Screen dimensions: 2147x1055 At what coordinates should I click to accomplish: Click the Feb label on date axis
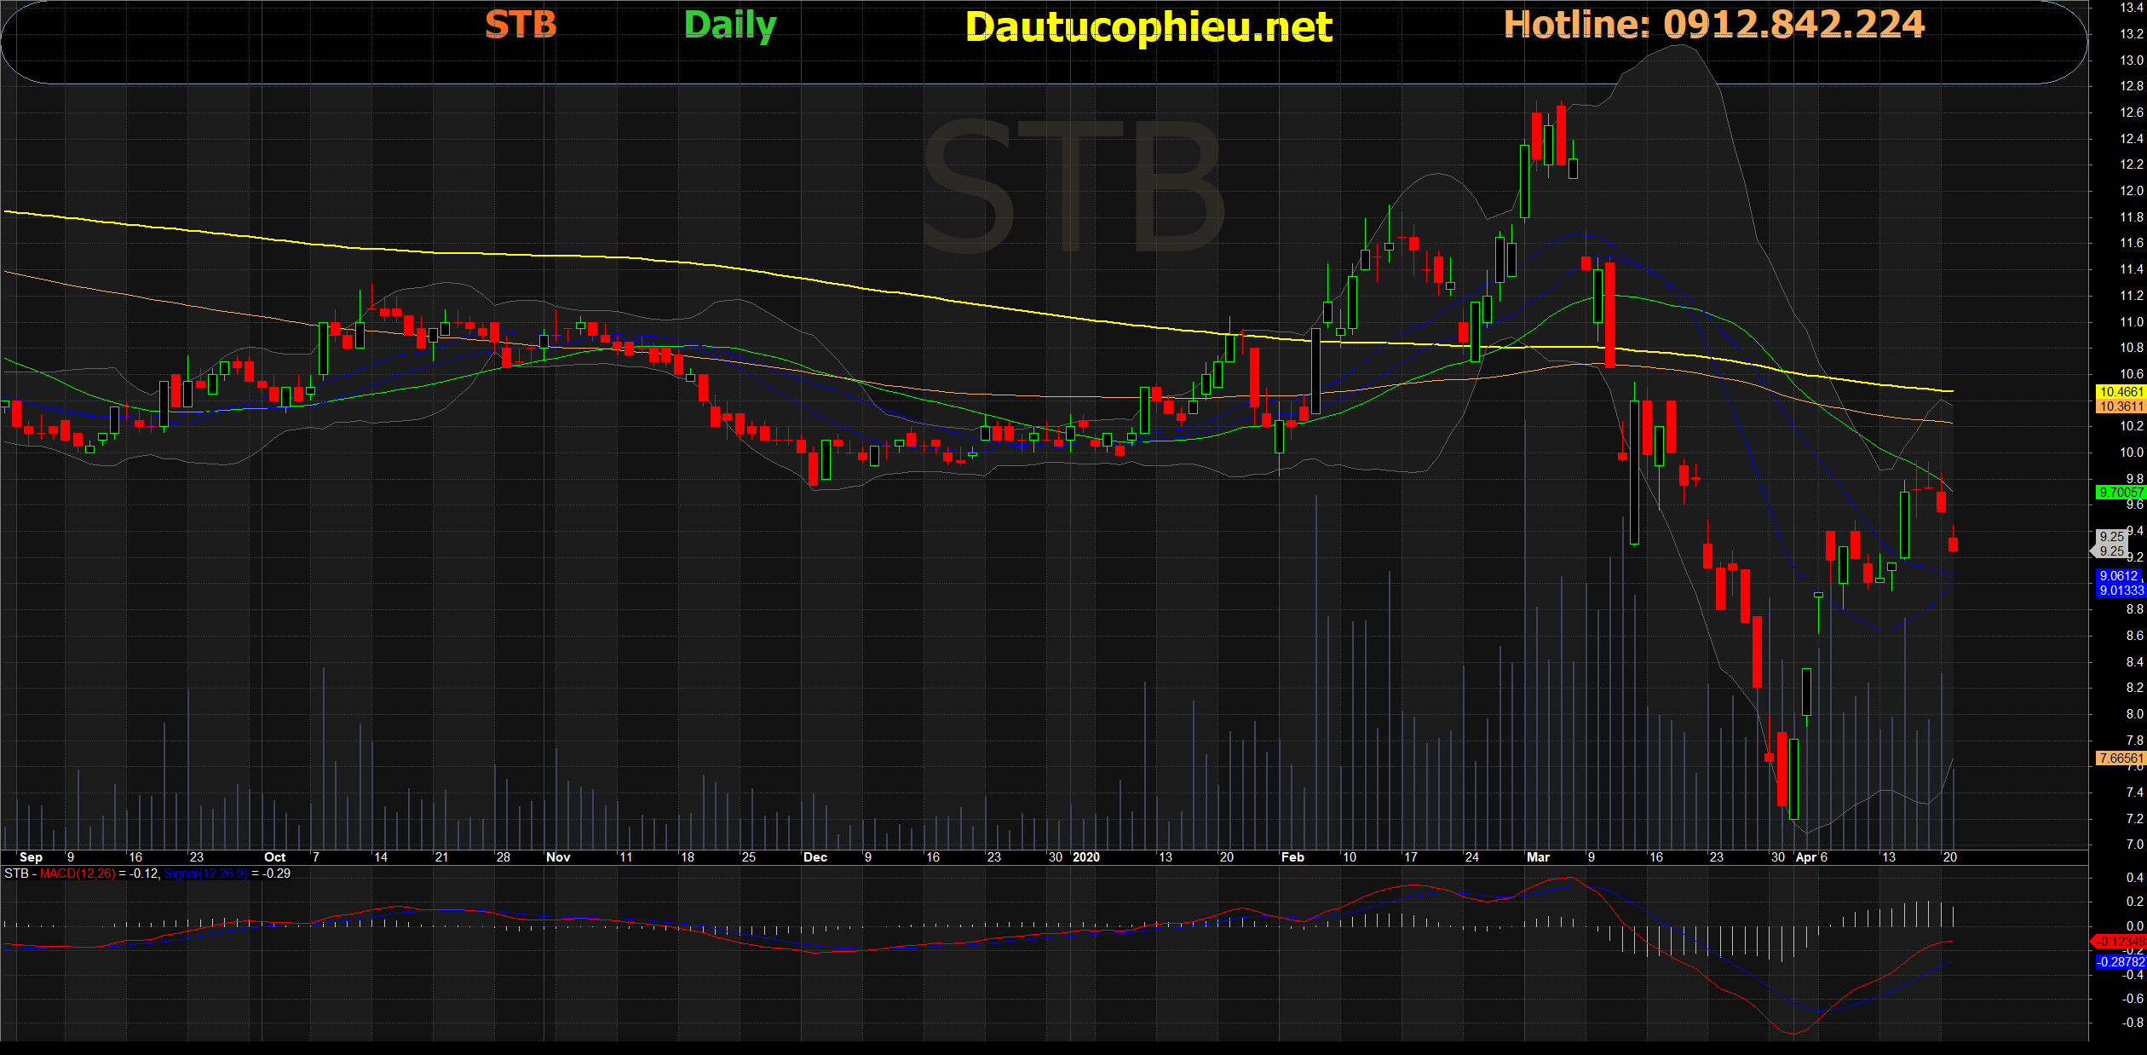[x=1292, y=857]
